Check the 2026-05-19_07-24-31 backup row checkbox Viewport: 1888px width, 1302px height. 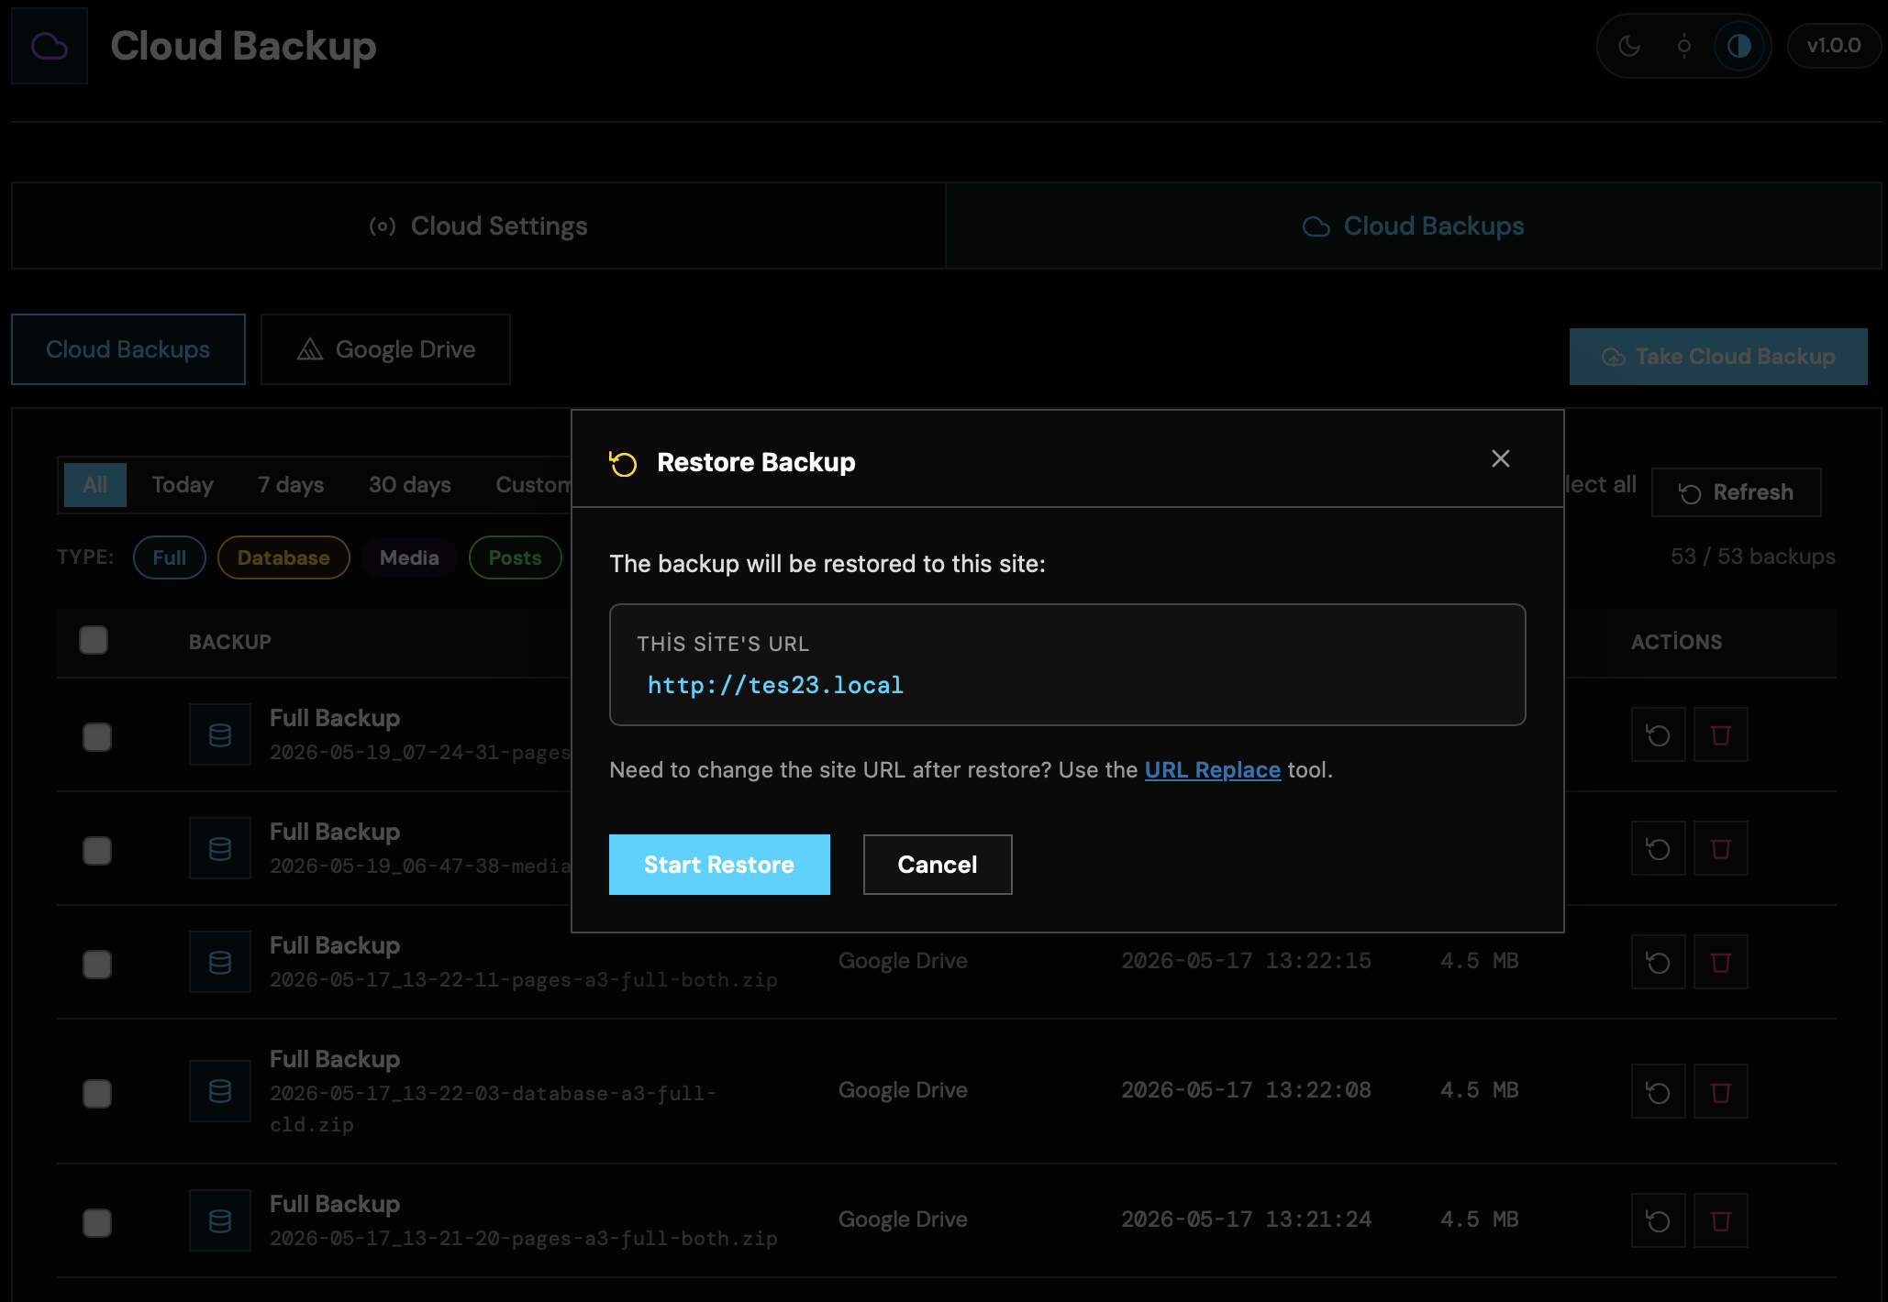point(97,737)
